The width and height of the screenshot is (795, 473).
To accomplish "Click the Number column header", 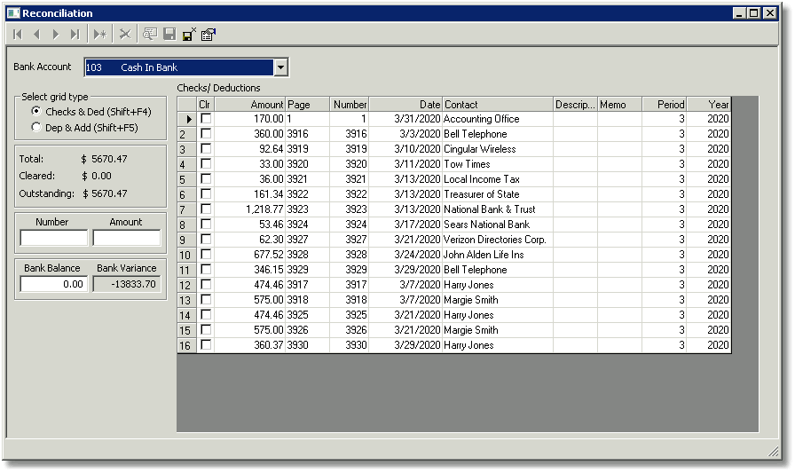I will (350, 105).
